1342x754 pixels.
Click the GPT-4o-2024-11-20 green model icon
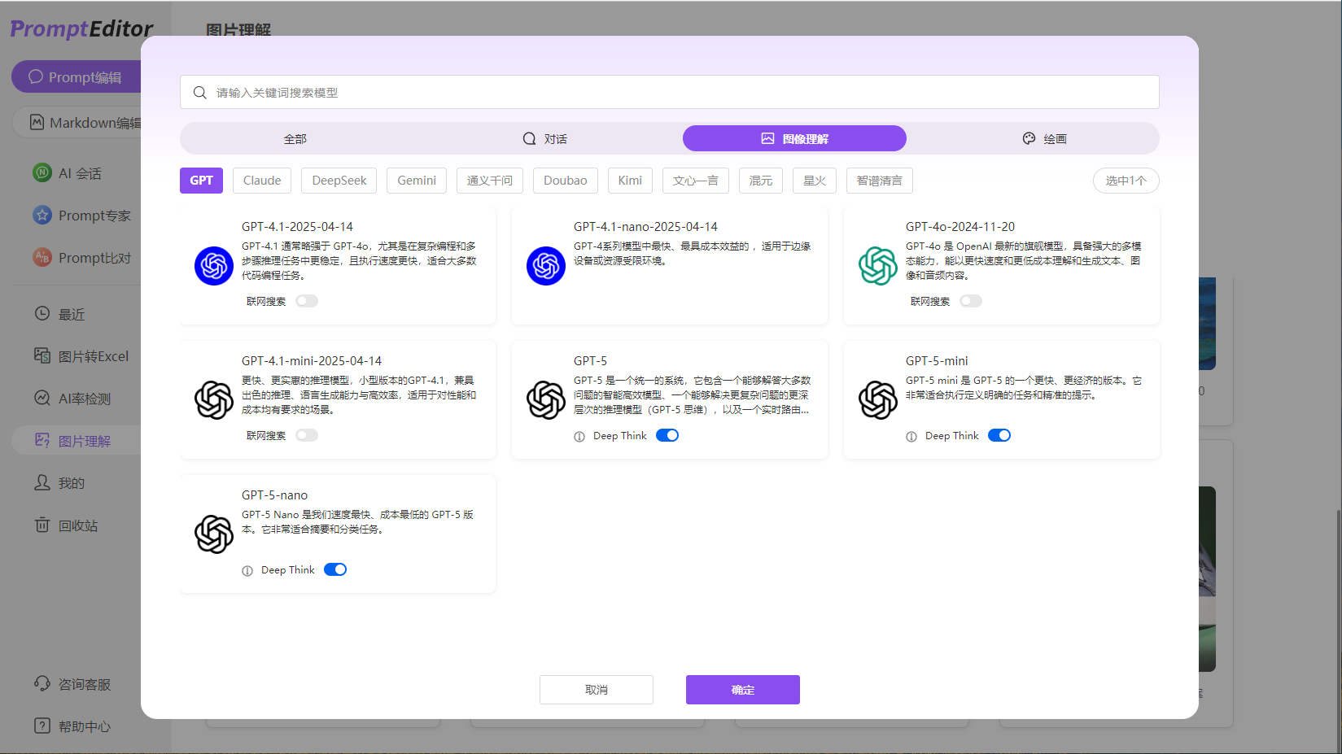coord(877,266)
